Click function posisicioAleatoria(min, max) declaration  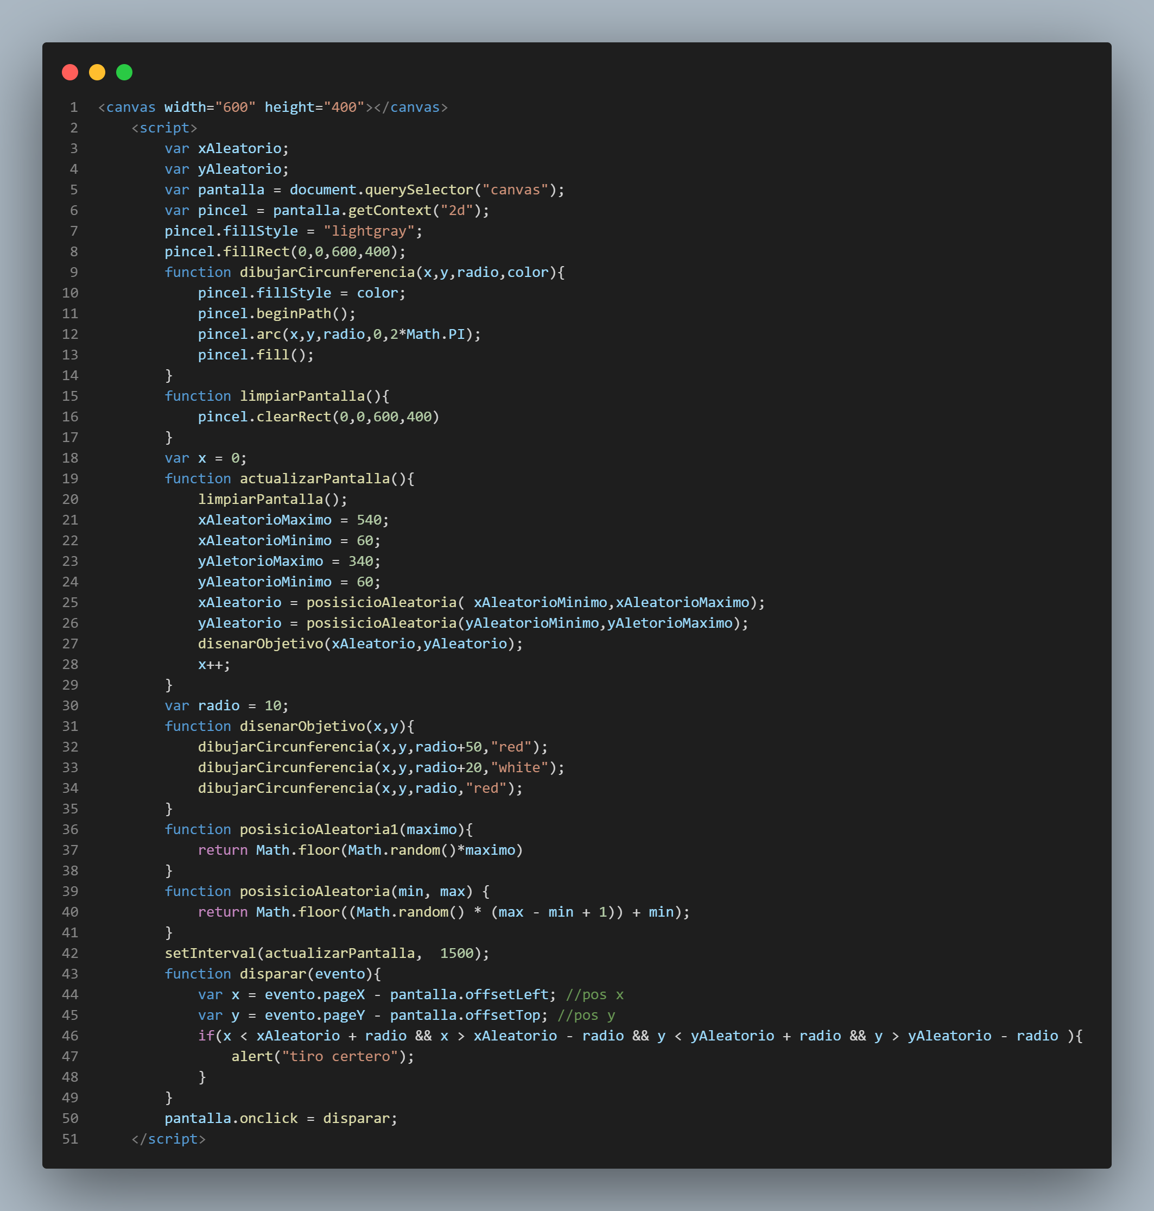coord(327,892)
